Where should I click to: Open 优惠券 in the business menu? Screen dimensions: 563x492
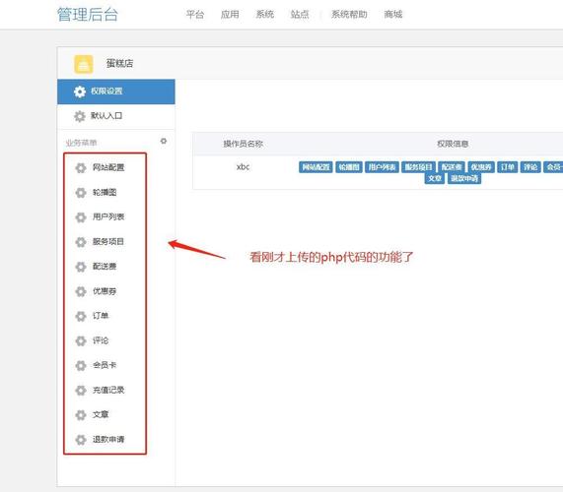[105, 291]
